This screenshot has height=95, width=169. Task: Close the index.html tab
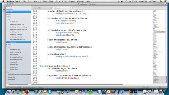tap(51, 8)
